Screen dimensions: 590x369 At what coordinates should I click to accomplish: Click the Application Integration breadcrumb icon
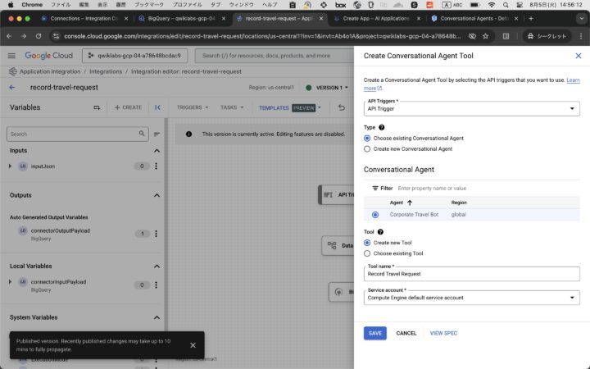coord(13,71)
